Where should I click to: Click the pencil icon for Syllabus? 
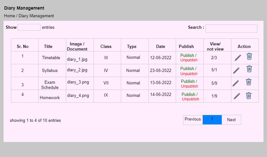236,71
